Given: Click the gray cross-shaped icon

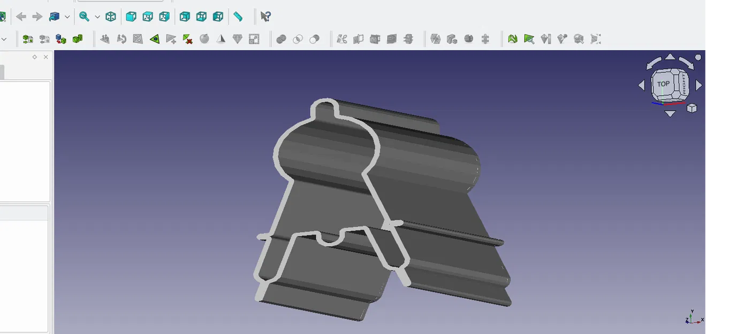Looking at the screenshot, I should (x=485, y=39).
